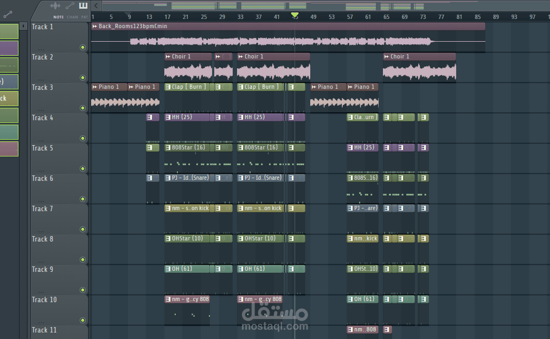Show automation clips in the picker panel
Viewport: 550px width, 339px height.
(x=70, y=5)
